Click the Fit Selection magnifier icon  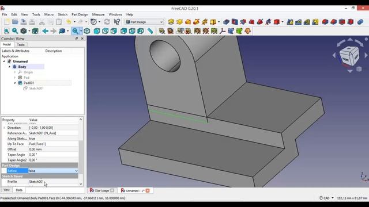(x=15, y=31)
